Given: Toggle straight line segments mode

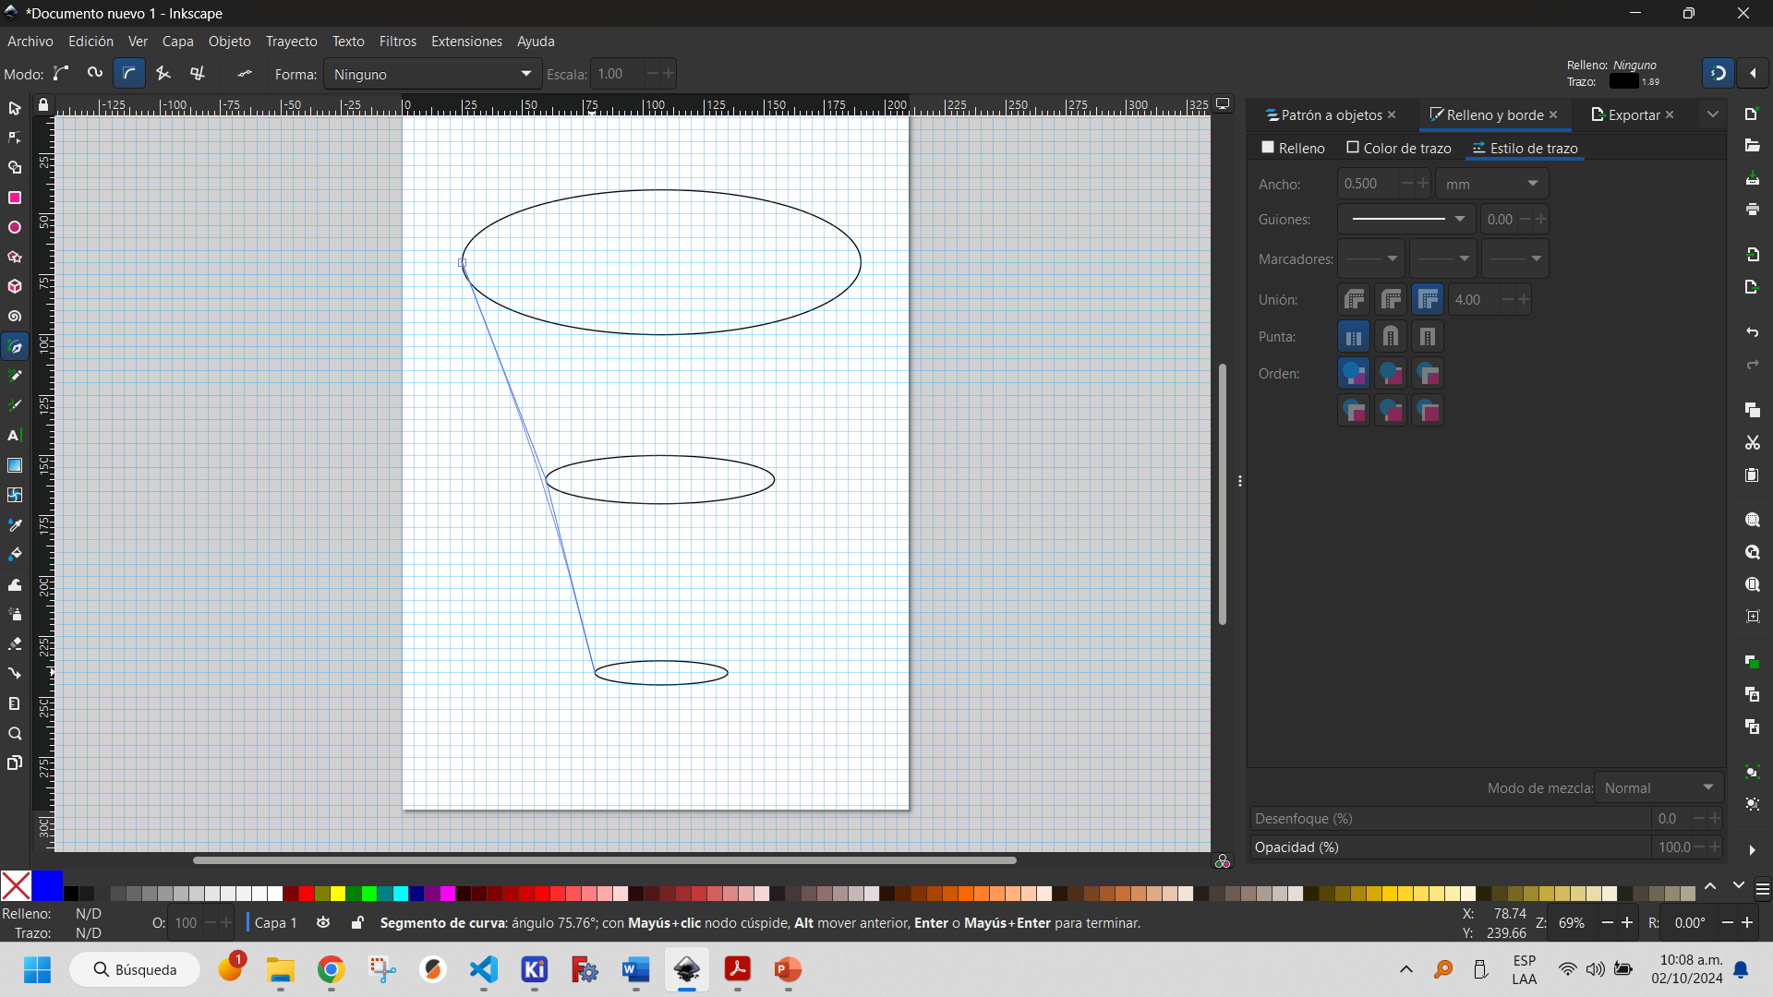Looking at the screenshot, I should point(163,74).
